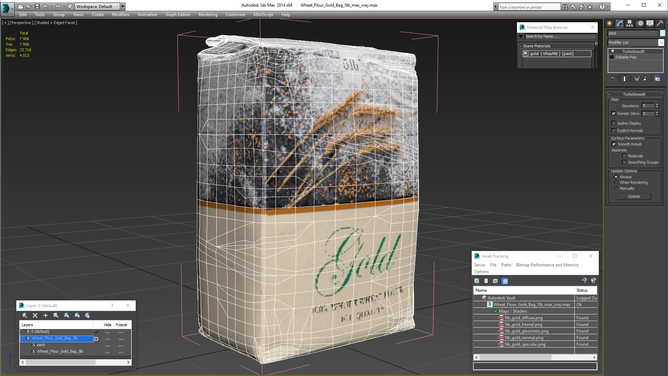Image resolution: width=668 pixels, height=376 pixels.
Task: Click Select Highlighted Objects icon in Layer window
Action: tap(56, 315)
